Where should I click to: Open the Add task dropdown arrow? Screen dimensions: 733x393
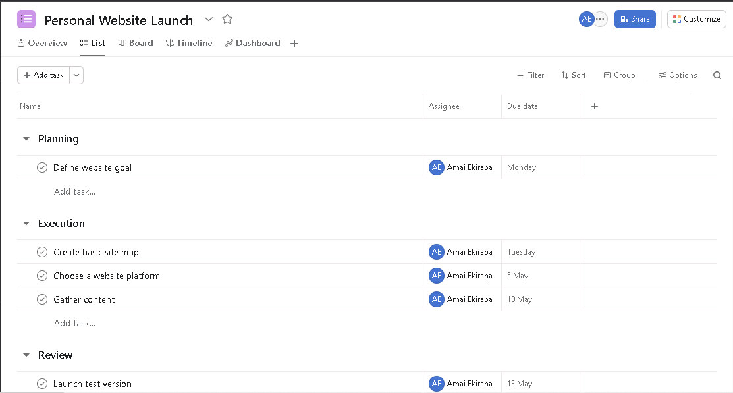click(x=76, y=75)
